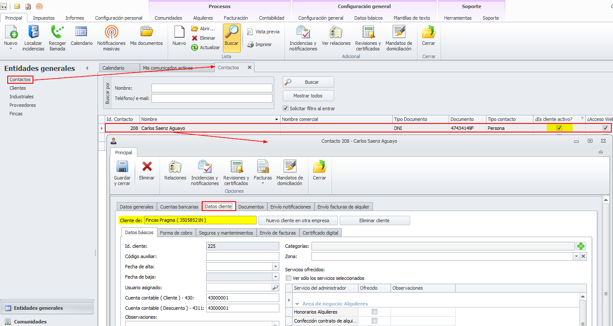This screenshot has width=613, height=326.
Task: Click the Recoger llamada phone icon
Action: point(57,32)
